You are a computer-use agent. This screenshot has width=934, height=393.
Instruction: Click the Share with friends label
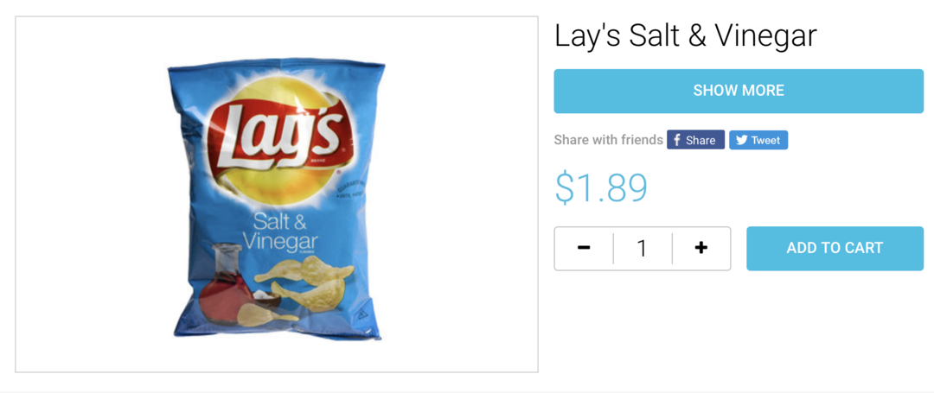click(608, 140)
